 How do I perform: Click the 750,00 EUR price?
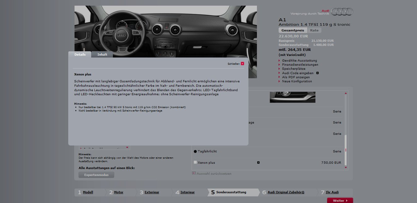331,163
